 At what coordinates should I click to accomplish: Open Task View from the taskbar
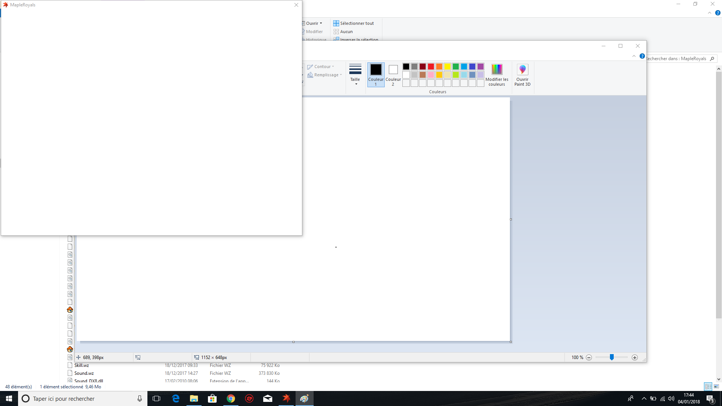click(156, 398)
